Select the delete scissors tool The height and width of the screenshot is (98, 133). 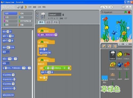click(x=105, y=7)
